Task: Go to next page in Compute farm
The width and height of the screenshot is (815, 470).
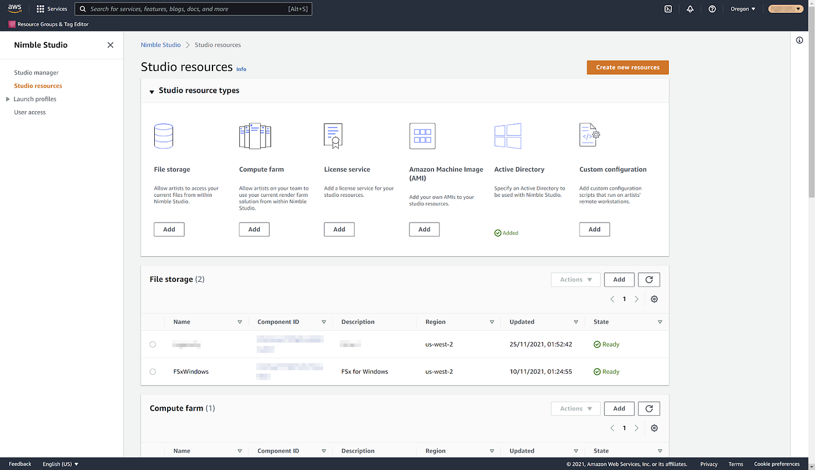Action: click(x=636, y=428)
